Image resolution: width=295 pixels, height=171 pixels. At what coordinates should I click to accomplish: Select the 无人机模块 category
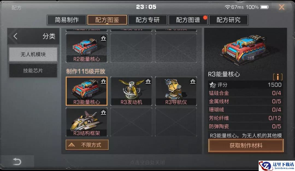pyautogui.click(x=33, y=54)
